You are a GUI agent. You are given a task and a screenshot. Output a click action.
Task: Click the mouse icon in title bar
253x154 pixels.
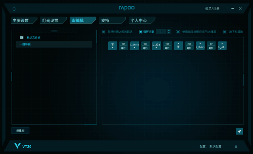pos(14,8)
